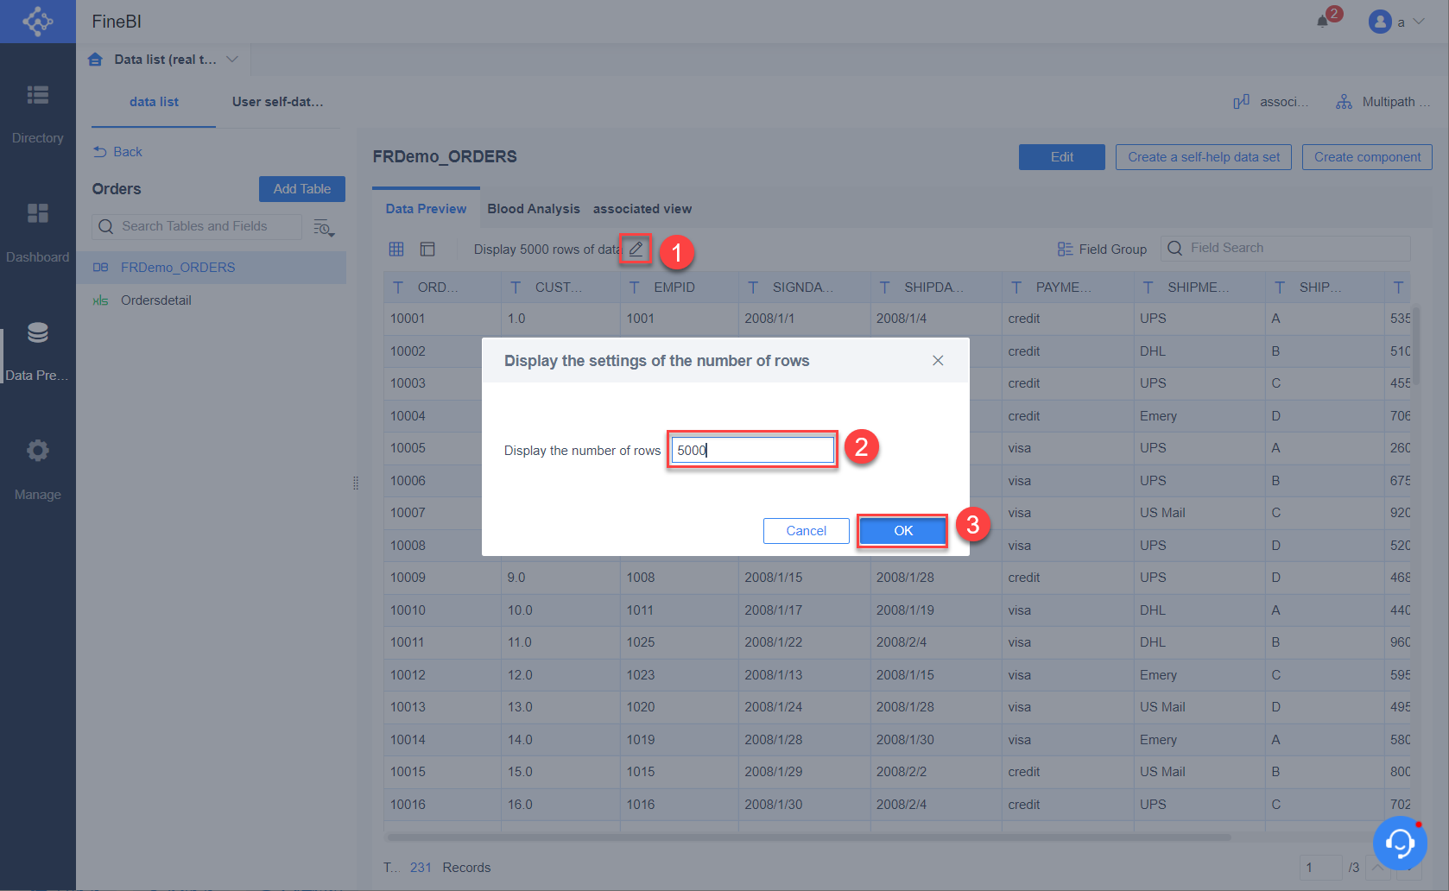1449x891 pixels.
Task: Select the Ordersdetail table item
Action: pos(212,300)
